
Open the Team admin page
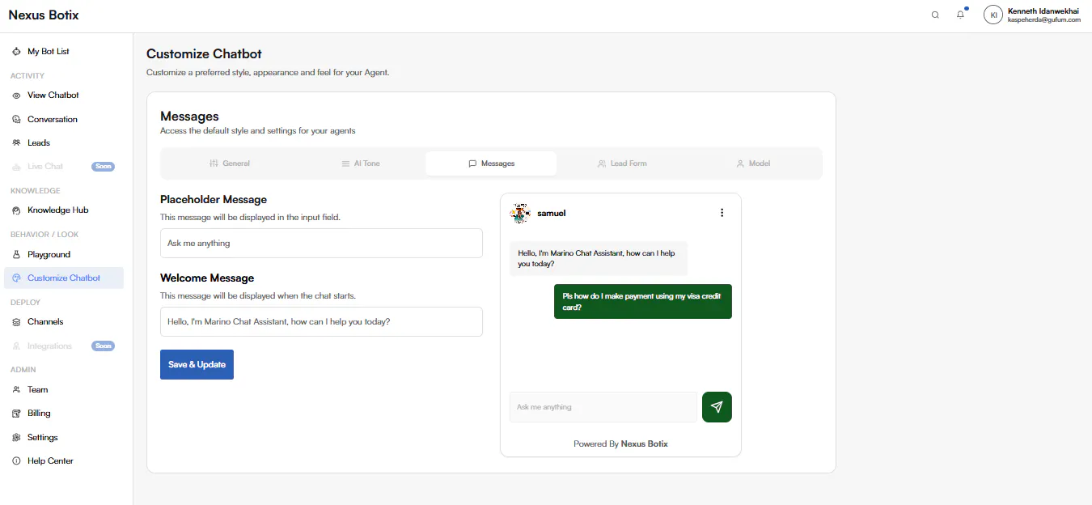(64, 390)
